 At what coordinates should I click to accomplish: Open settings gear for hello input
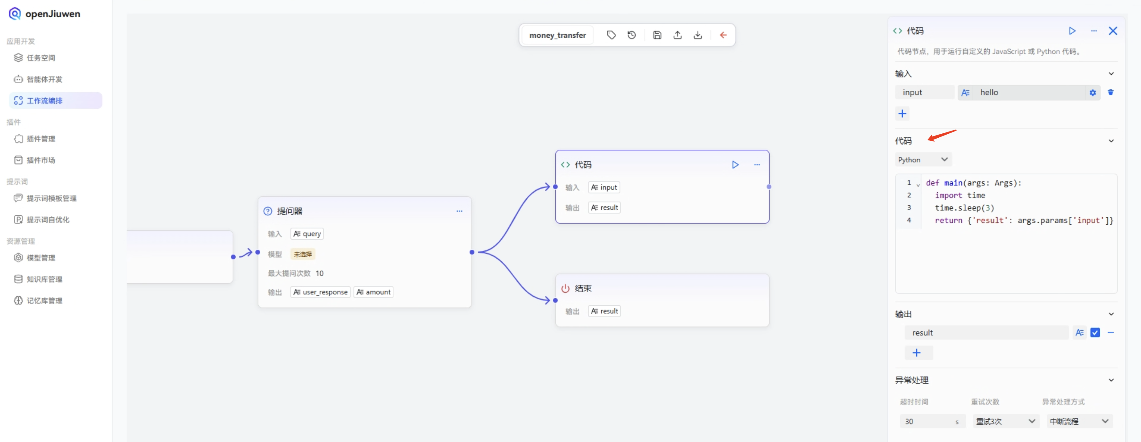(1092, 93)
